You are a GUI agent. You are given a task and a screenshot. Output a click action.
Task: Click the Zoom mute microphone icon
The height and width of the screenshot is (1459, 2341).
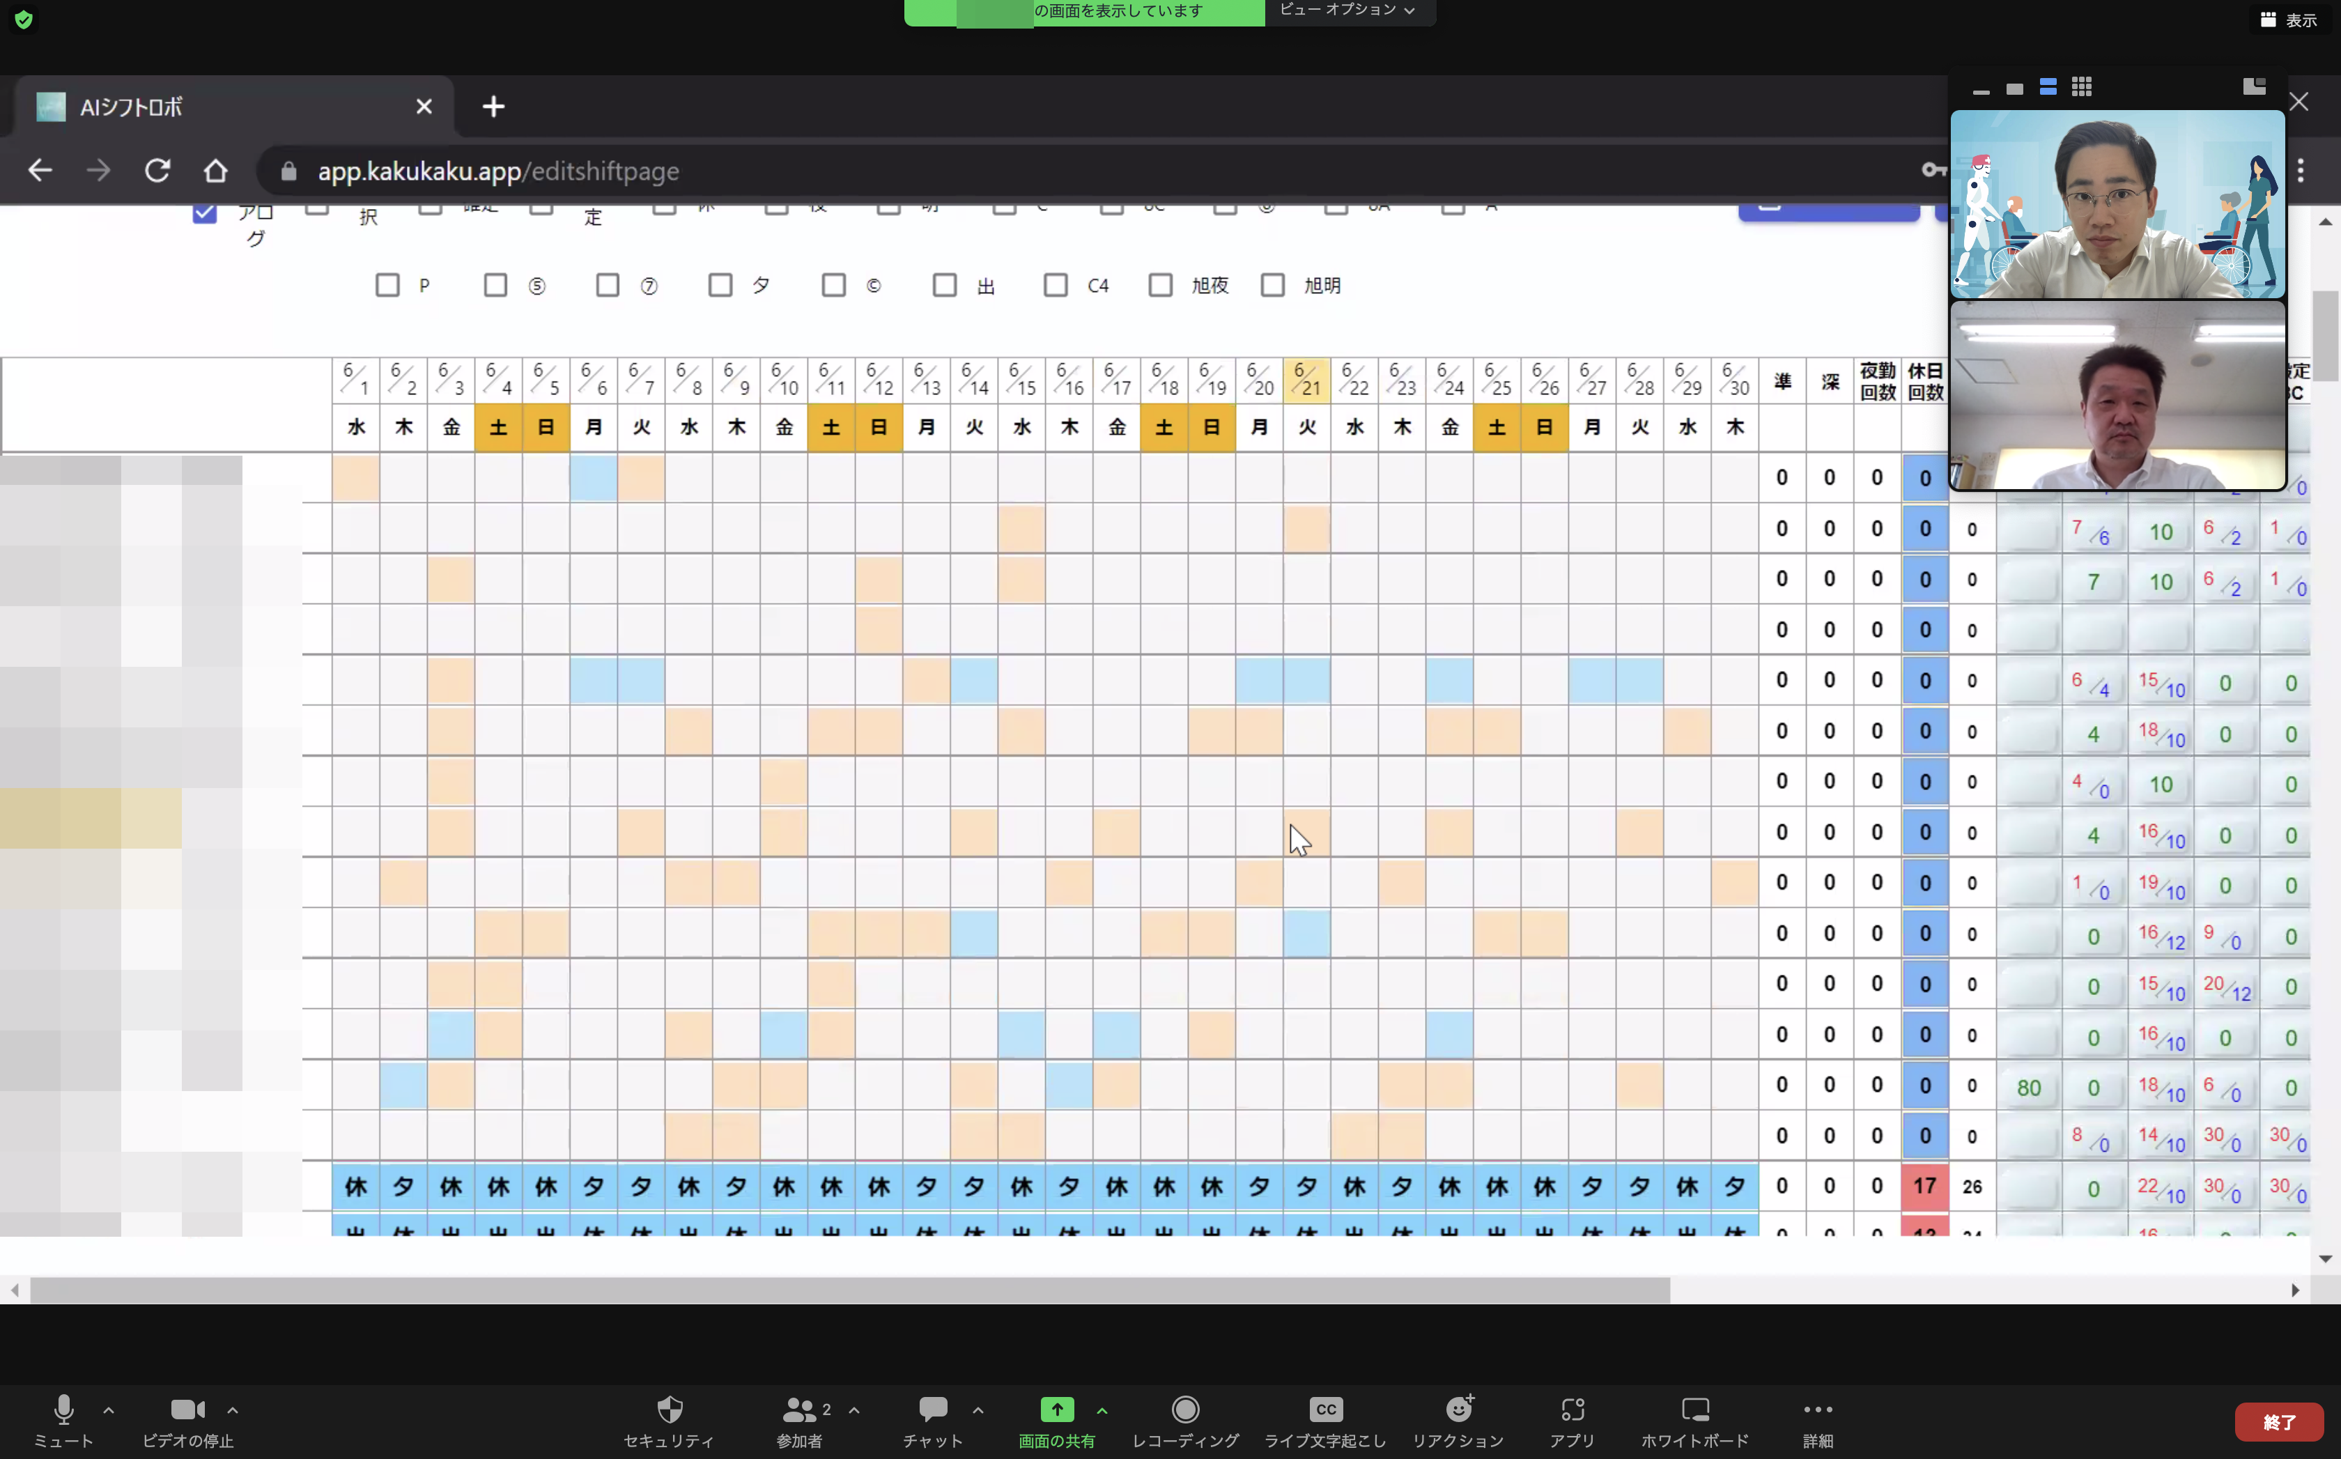click(63, 1410)
